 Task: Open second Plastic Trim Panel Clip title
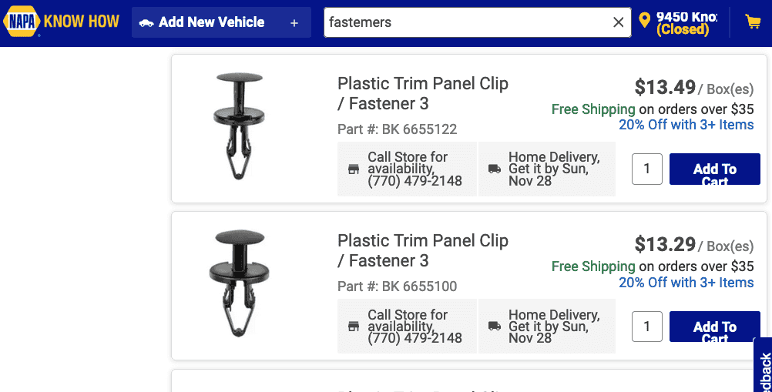tap(423, 250)
